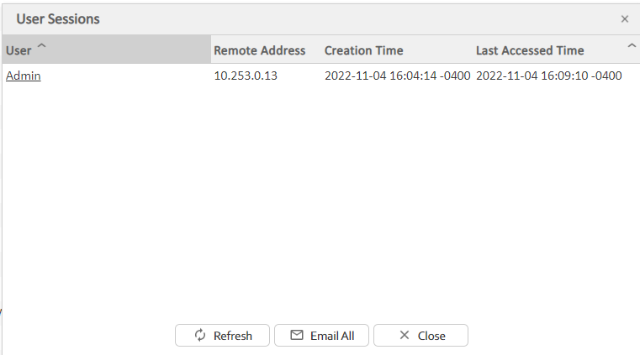Sort sessions by Last Accessed Time
The image size is (640, 355).
(530, 50)
